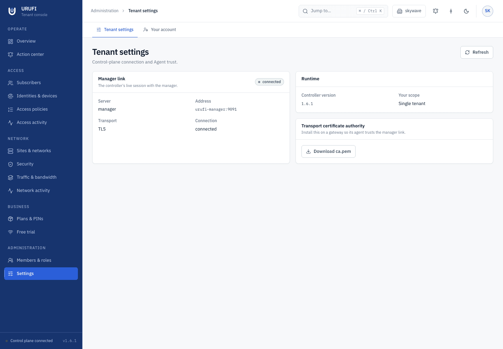Switch to the Your account tab
This screenshot has width=503, height=349.
point(160,30)
